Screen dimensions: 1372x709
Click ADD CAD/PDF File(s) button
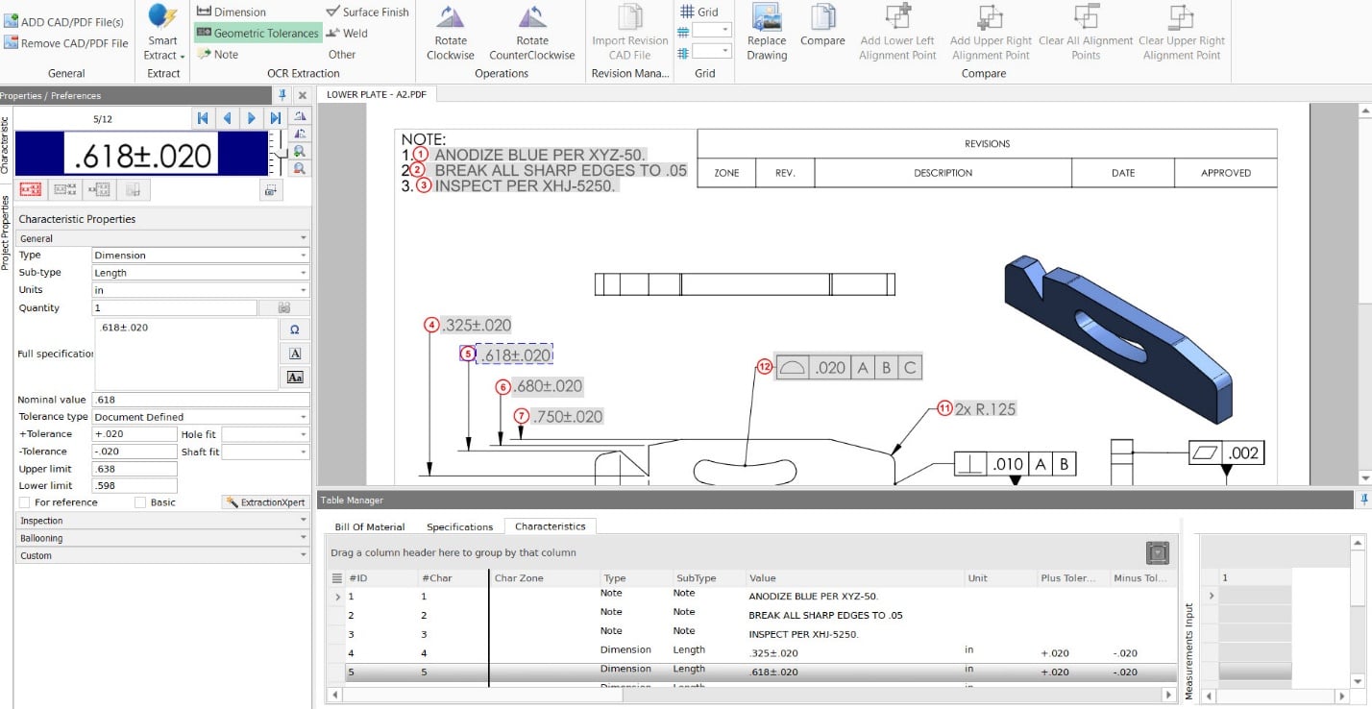(x=64, y=22)
